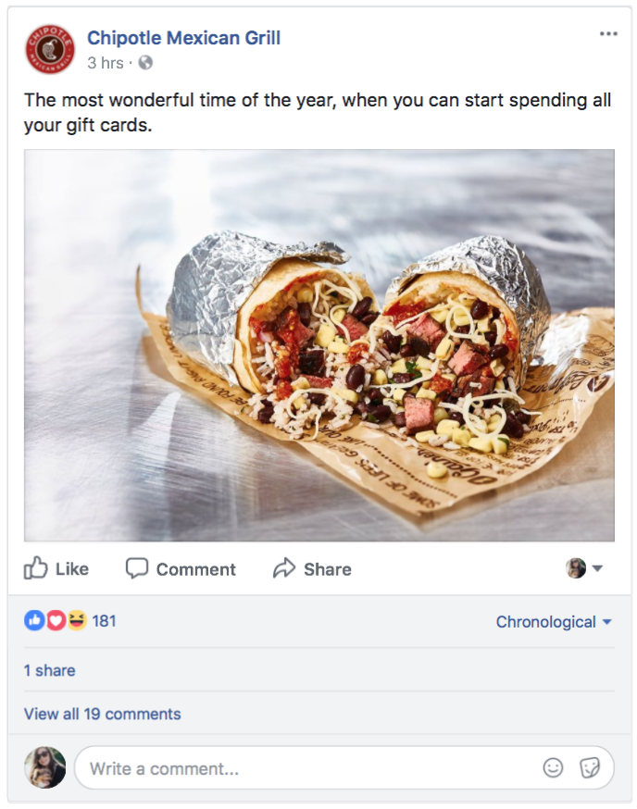Click the laughing haha reaction icon
Viewport: 637px width, 809px height.
tap(77, 620)
